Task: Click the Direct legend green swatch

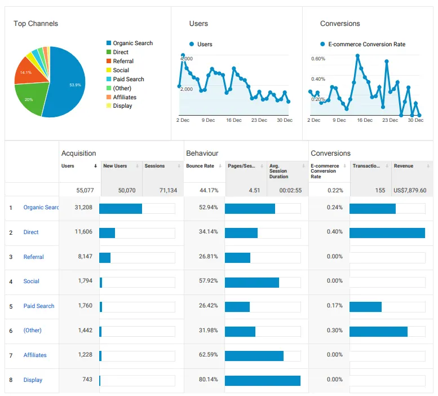Action: coord(109,52)
